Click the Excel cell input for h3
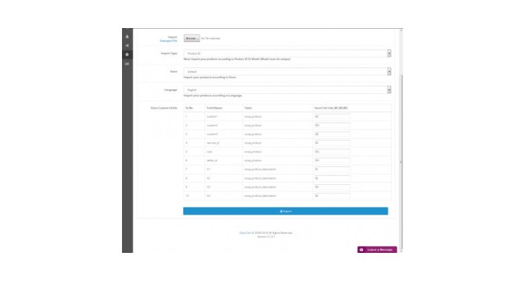 [x=332, y=187]
